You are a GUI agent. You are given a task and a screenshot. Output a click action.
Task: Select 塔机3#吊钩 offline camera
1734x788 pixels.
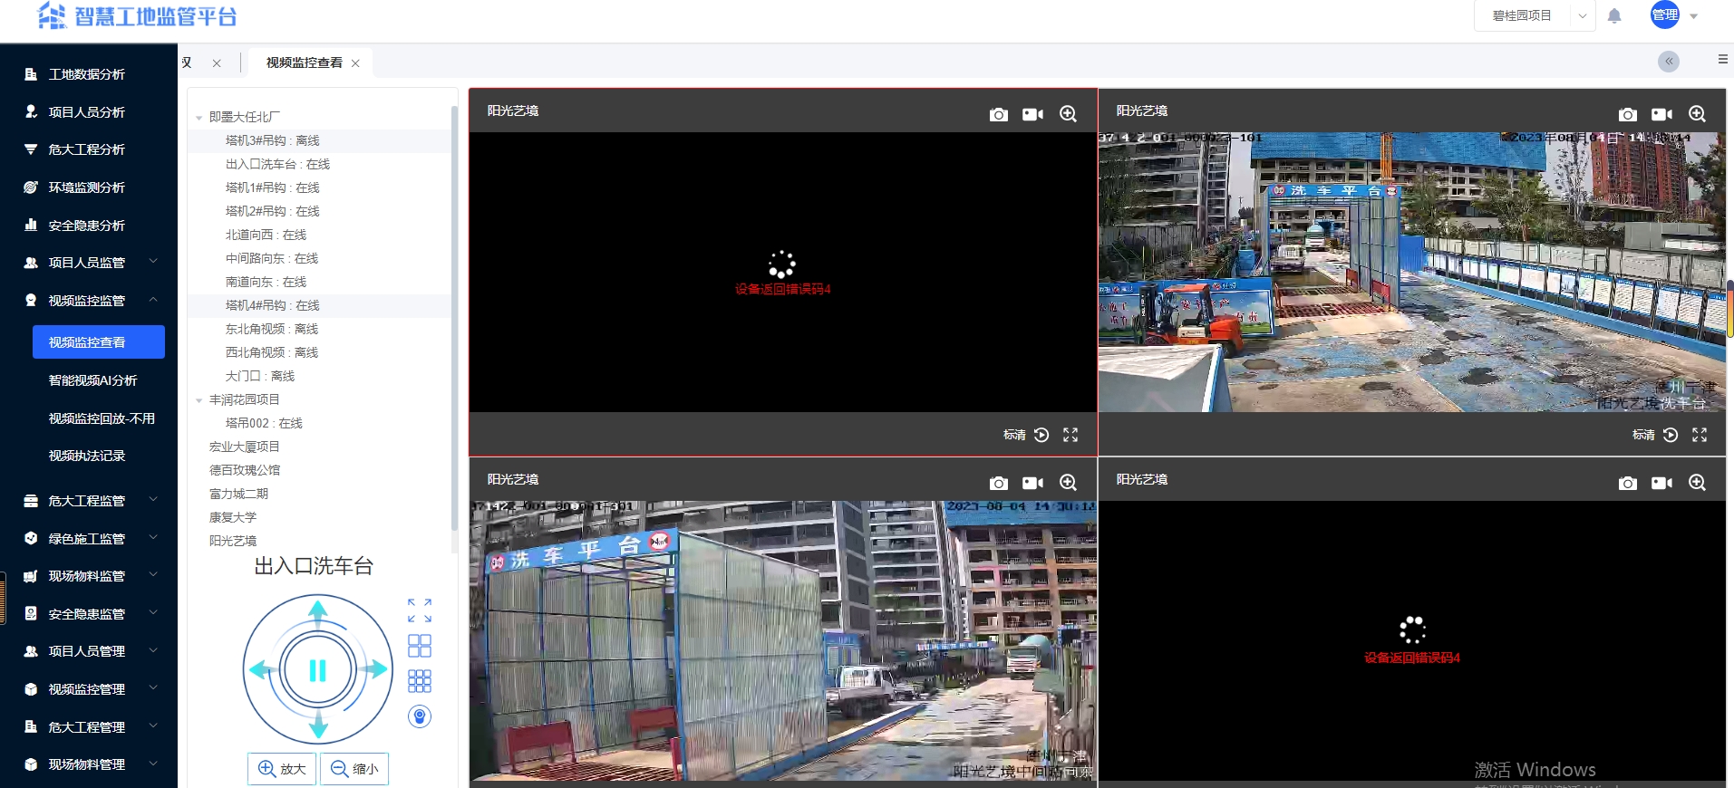[272, 140]
